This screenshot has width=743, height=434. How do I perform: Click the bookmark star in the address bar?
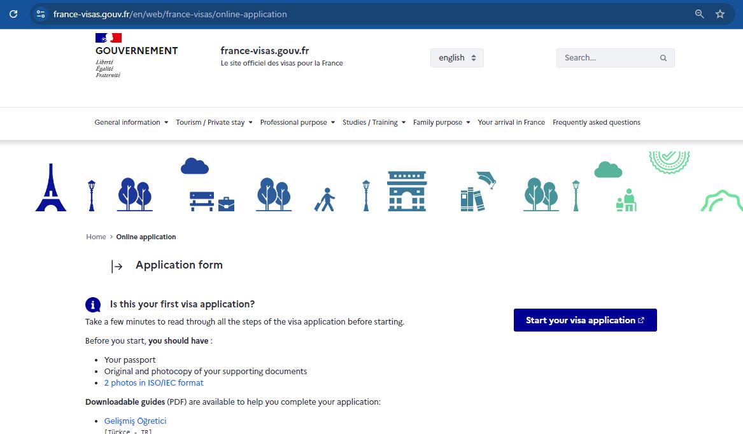point(720,13)
